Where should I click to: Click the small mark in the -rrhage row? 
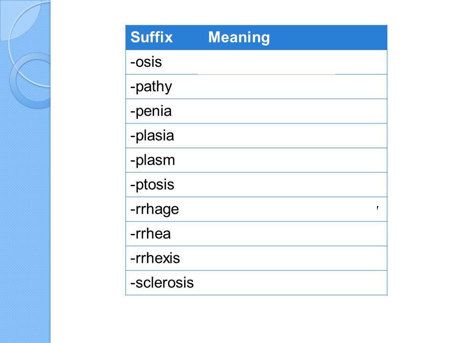378,208
